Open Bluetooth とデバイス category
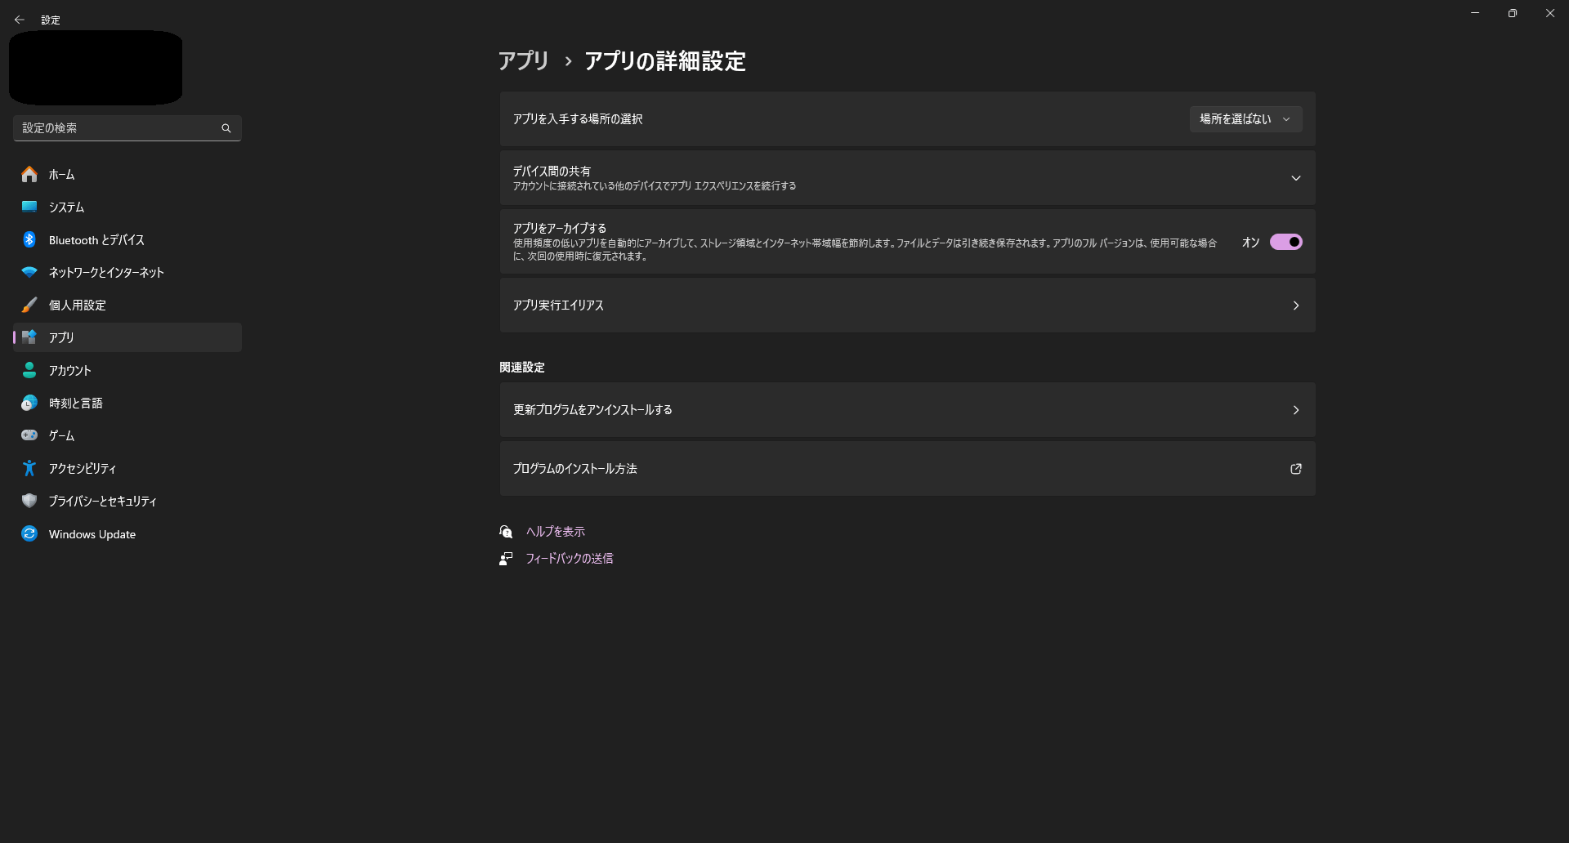 tap(127, 239)
